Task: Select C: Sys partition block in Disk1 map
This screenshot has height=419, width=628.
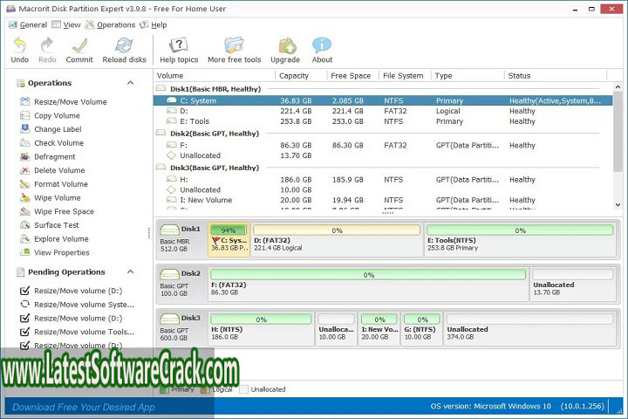Action: pos(229,239)
